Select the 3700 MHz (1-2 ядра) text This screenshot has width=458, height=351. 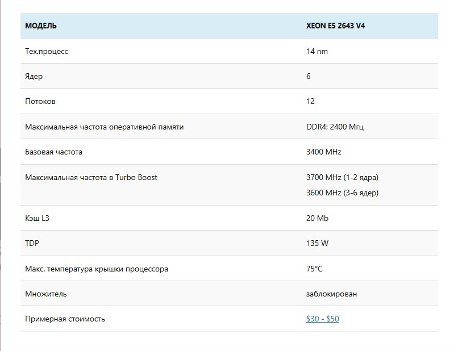(342, 177)
